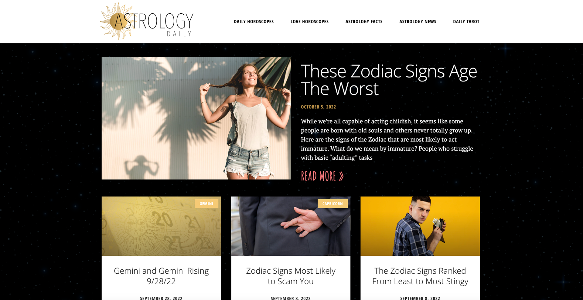Open 'These Zodiac Signs Age The Worst' headline
This screenshot has width=583, height=300.
(x=389, y=80)
